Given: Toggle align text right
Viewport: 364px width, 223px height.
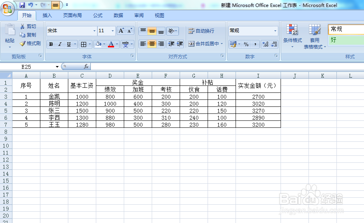Looking at the screenshot, I should click(x=161, y=44).
